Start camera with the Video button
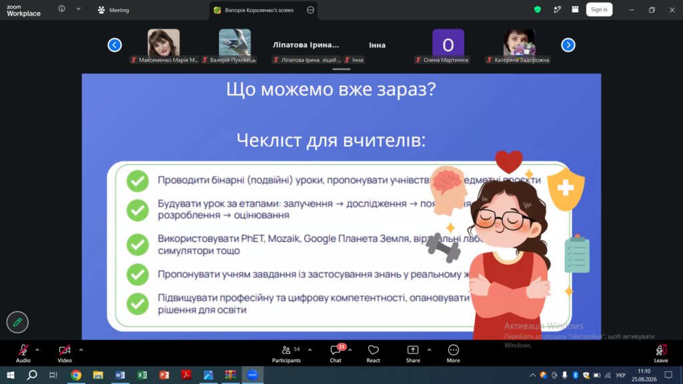 (65, 353)
